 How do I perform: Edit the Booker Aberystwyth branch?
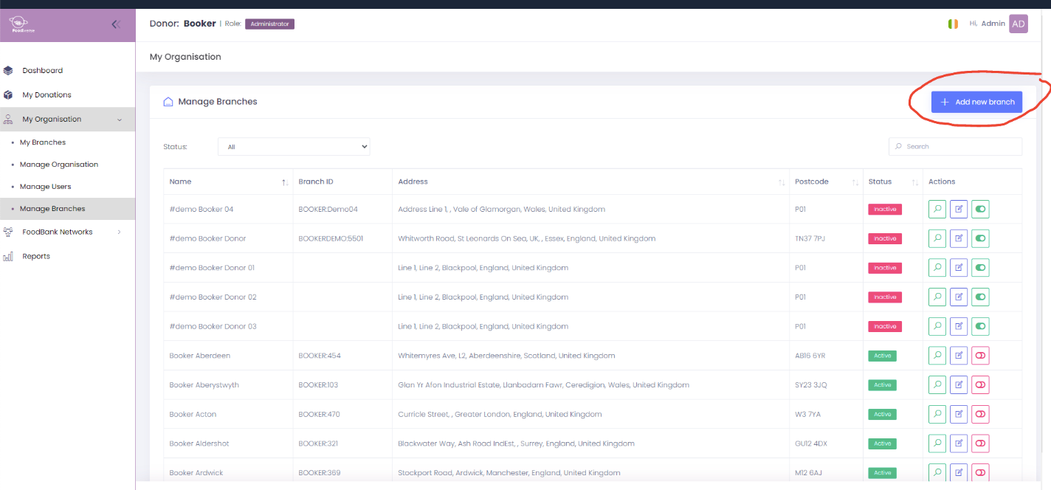[x=959, y=384]
